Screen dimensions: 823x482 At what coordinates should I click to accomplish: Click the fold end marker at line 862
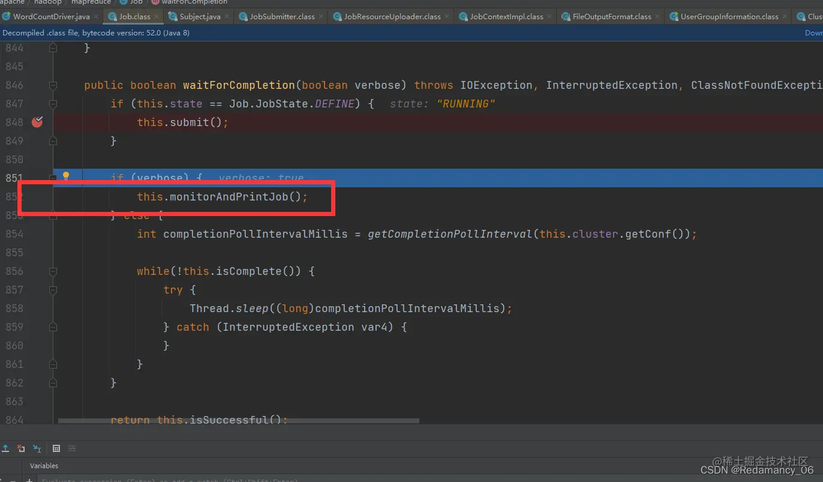(53, 382)
